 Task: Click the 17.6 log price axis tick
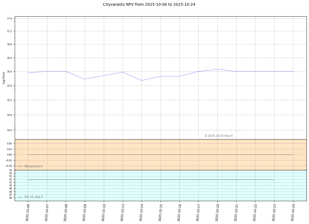coord(10,19)
